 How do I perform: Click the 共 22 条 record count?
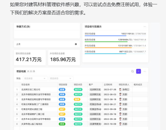pyautogui.click(x=31, y=71)
